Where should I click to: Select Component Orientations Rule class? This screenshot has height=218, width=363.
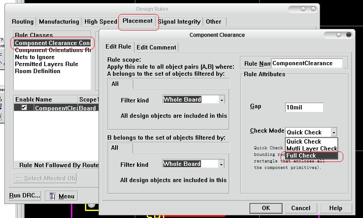coord(53,50)
